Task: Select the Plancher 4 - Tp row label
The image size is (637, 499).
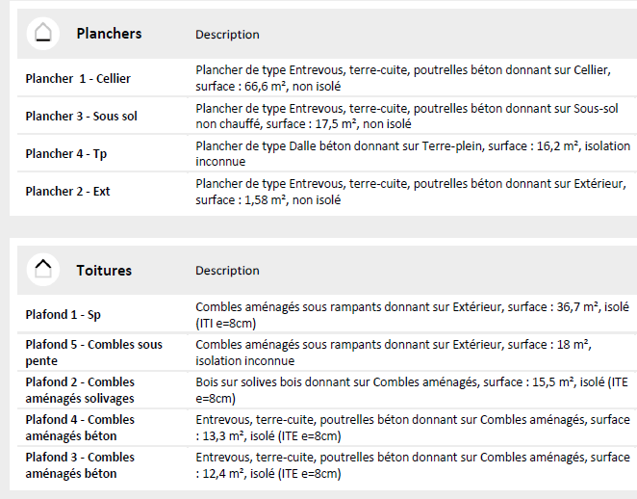Action: tap(65, 154)
